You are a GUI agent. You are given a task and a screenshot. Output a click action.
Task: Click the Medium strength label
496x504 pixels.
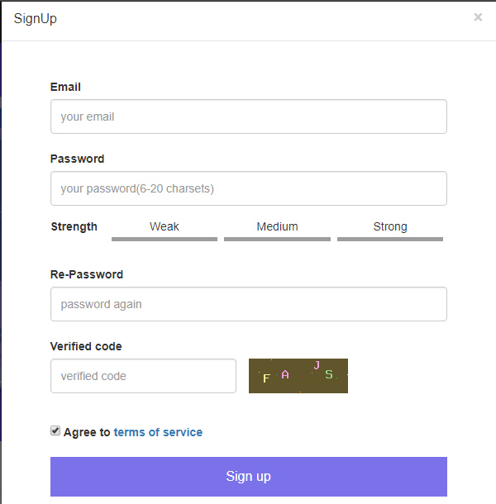277,226
